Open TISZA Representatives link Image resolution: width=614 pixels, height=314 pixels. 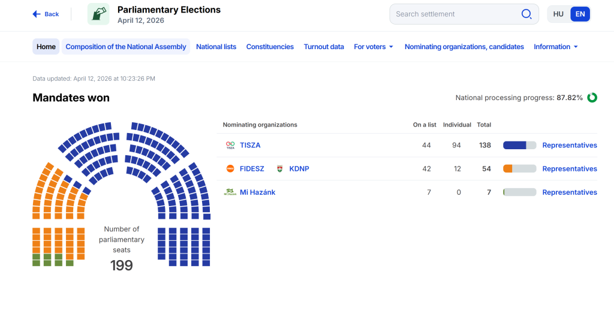point(570,145)
